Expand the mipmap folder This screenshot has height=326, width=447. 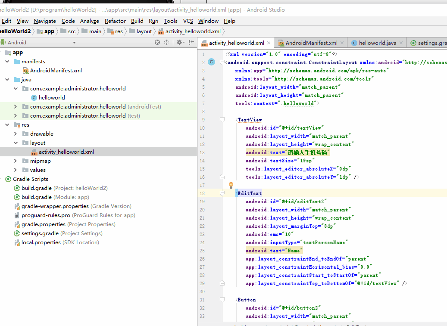click(16, 161)
